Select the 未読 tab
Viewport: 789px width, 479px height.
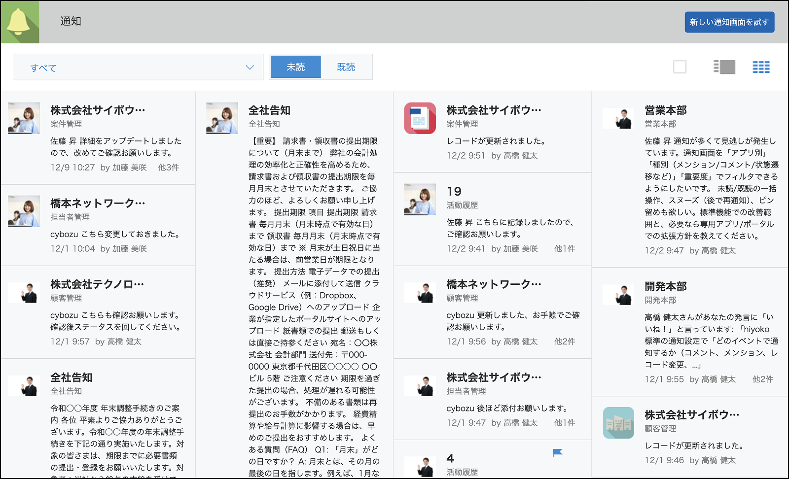coord(295,67)
